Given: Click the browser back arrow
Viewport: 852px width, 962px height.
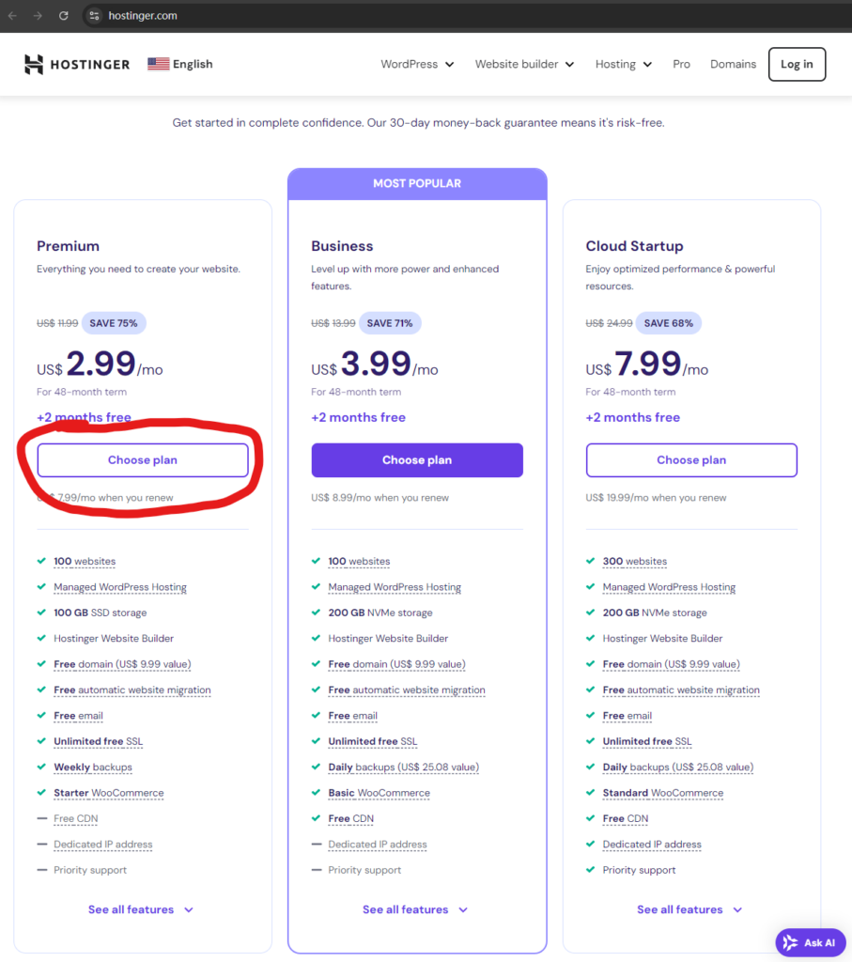Looking at the screenshot, I should pos(13,16).
